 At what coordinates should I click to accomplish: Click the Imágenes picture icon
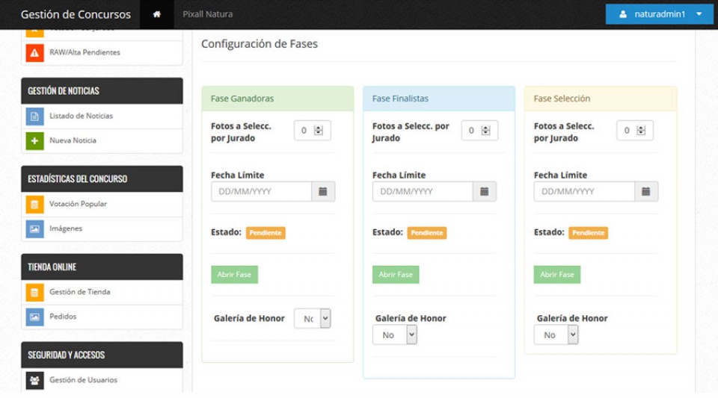pos(35,229)
